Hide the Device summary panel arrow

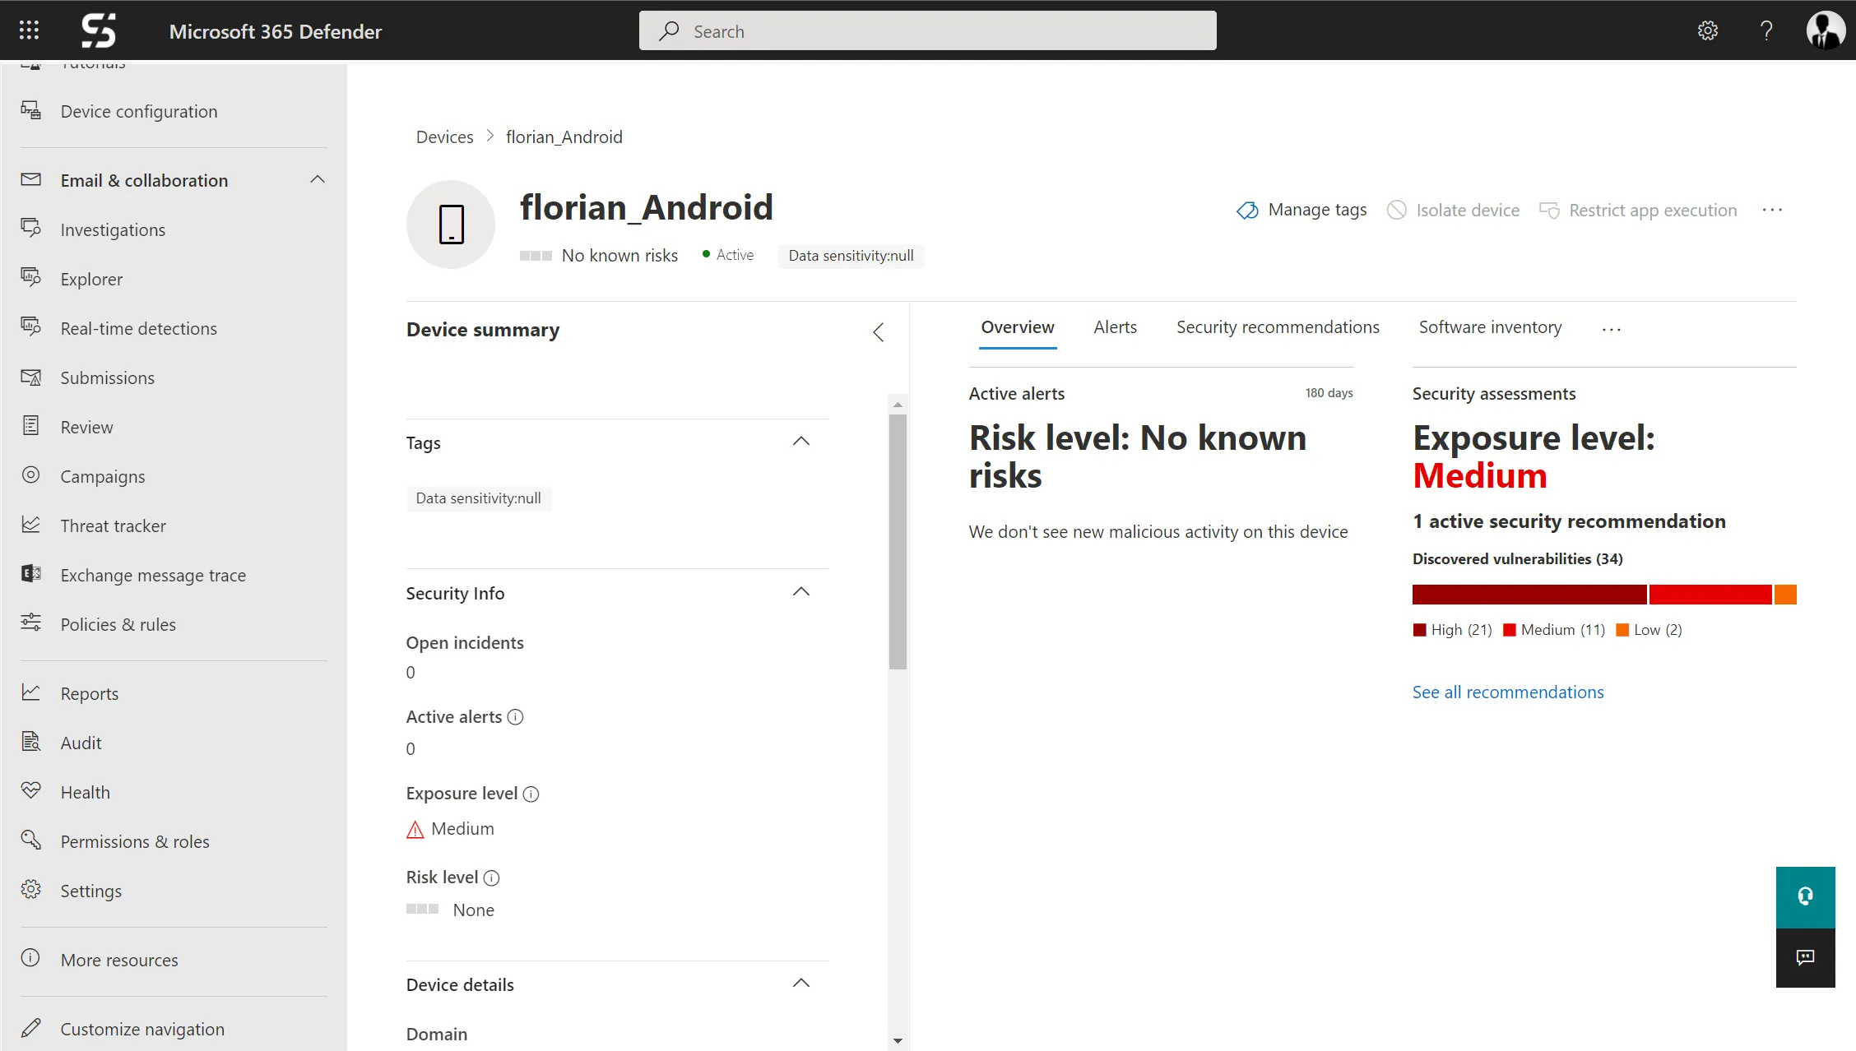(x=878, y=332)
